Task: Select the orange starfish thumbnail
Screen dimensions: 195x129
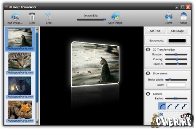Action: coord(20,109)
